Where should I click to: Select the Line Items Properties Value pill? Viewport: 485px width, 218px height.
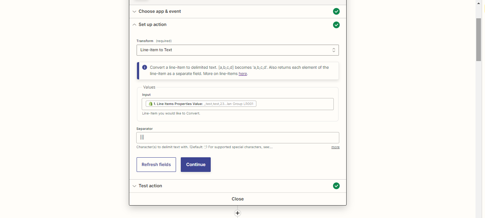point(201,104)
